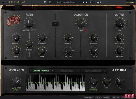The height and width of the screenshot is (99, 136).
Task: Click the Stereo knob
Action: [x=29, y=45]
